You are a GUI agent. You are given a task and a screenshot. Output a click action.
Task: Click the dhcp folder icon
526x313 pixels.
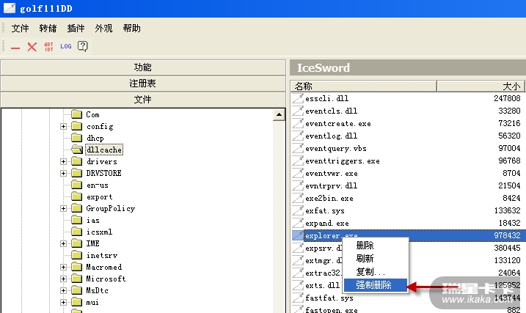pos(77,138)
